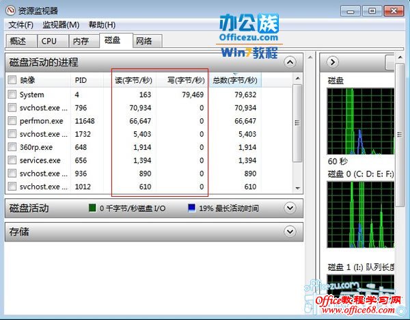Click the green disk I/O legend swatch
Viewport: 410px width, 320px height.
(x=92, y=208)
